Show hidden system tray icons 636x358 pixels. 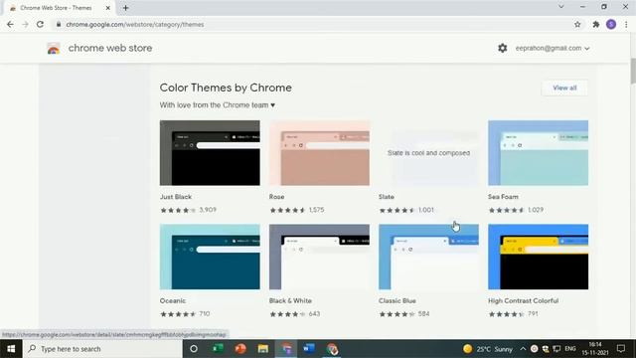523,349
